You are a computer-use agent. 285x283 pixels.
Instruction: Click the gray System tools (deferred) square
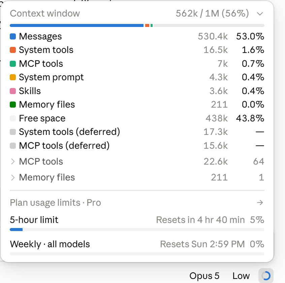pyautogui.click(x=13, y=132)
